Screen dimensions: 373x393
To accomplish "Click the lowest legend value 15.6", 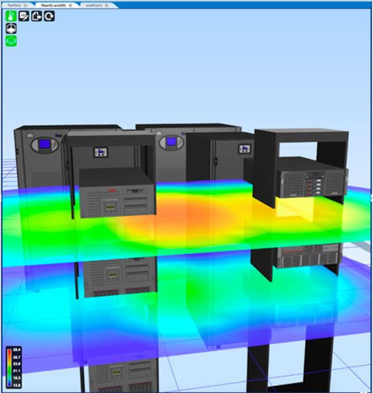I will click(17, 385).
